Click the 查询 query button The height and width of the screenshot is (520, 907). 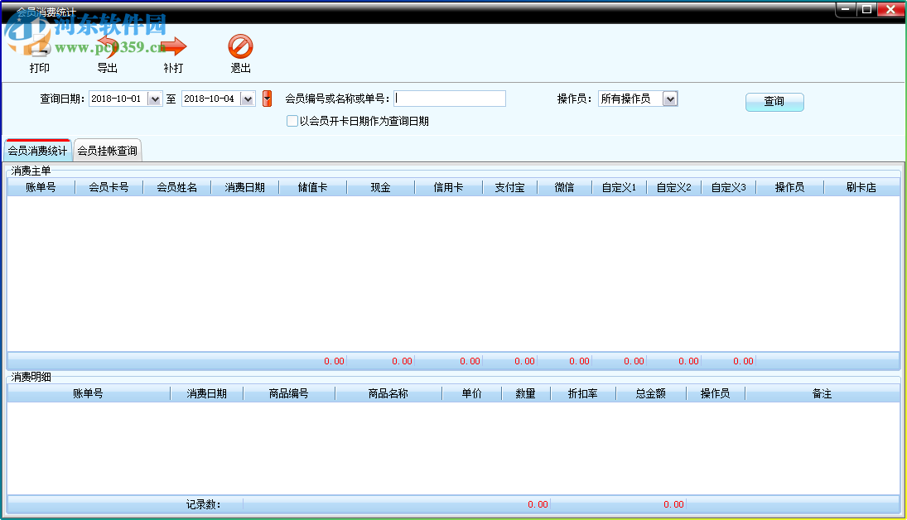click(774, 101)
